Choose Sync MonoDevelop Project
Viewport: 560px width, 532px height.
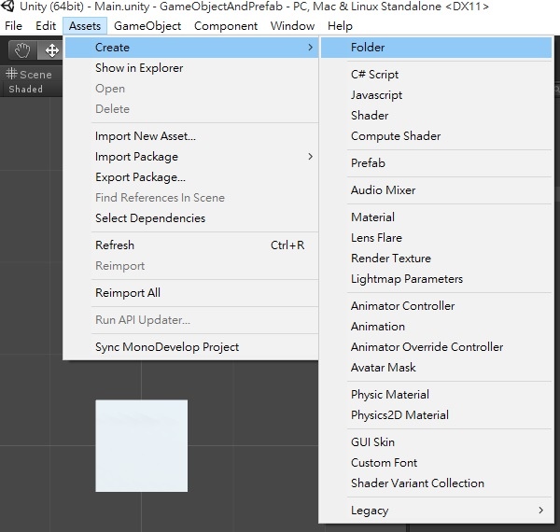[191, 347]
